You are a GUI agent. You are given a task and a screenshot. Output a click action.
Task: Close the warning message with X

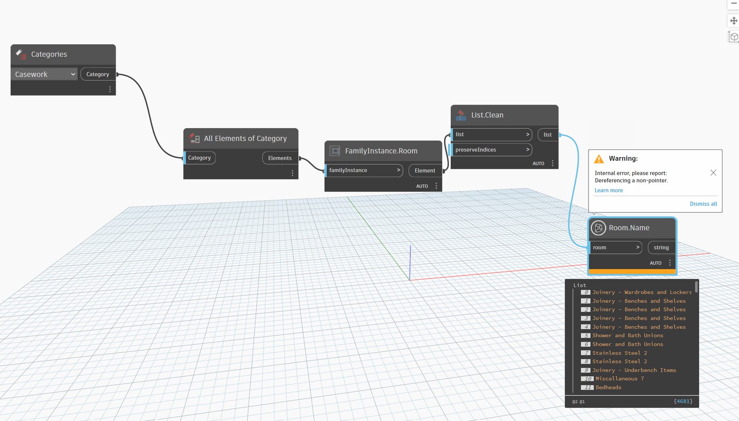click(713, 173)
